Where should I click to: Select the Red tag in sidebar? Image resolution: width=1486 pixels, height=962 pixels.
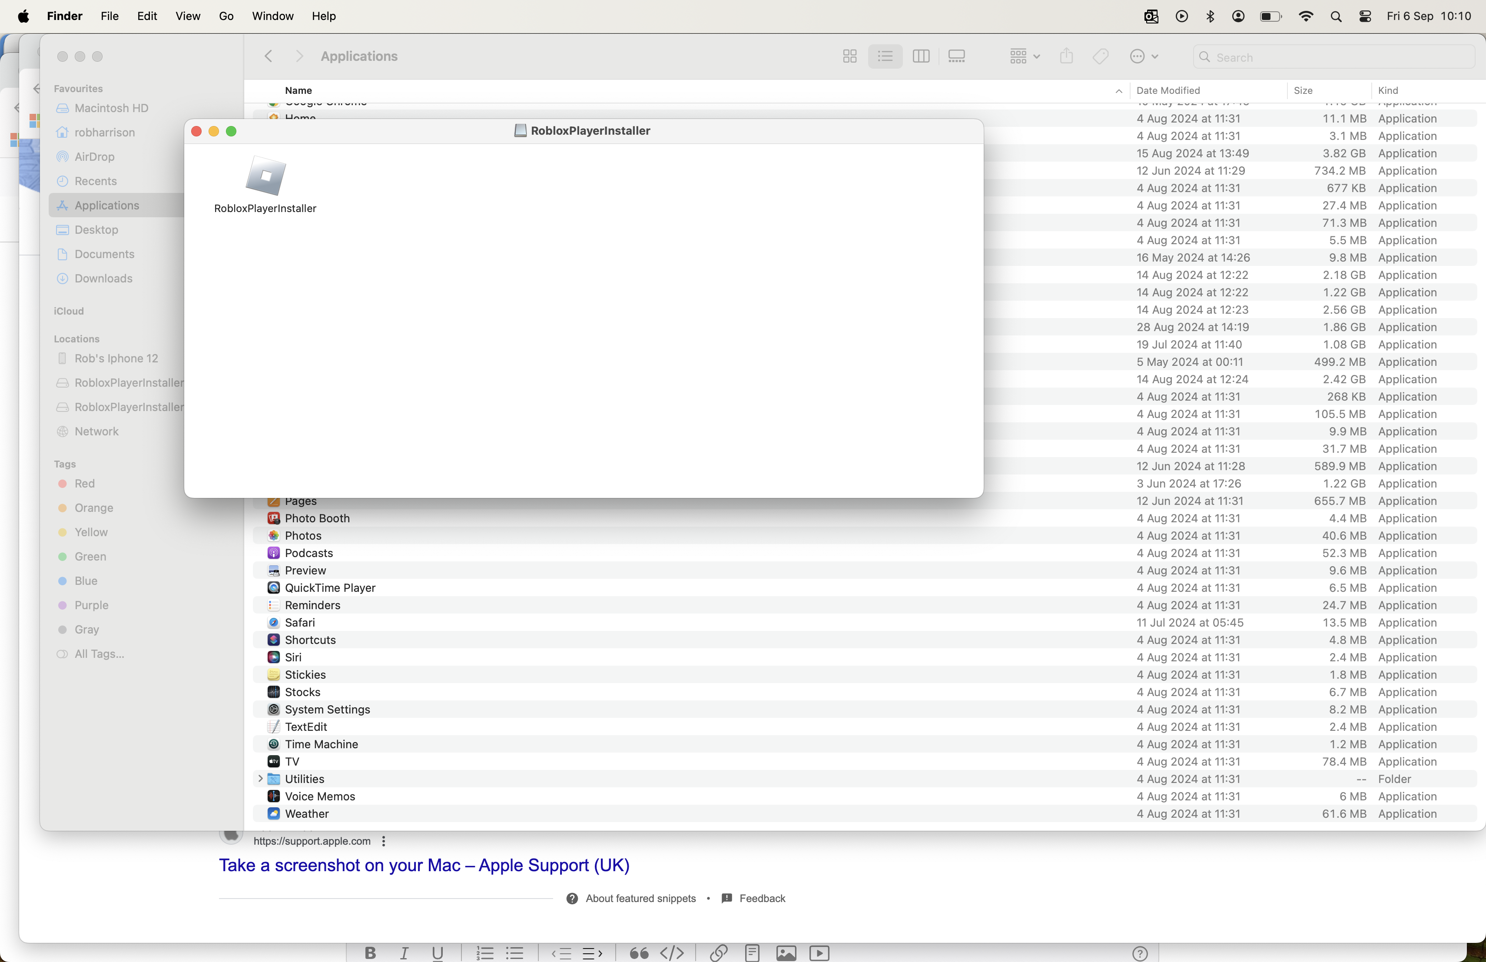pyautogui.click(x=84, y=484)
